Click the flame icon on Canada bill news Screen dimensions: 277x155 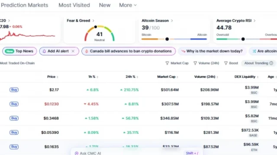(87, 51)
